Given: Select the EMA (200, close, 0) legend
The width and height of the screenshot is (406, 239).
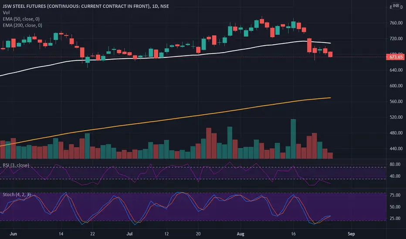Looking at the screenshot, I should (x=22, y=25).
